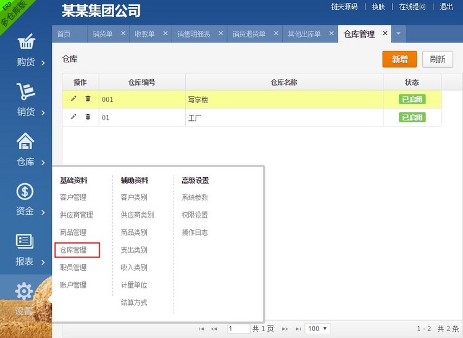Open the page size dropdown showing 100
Image resolution: width=463 pixels, height=338 pixels.
tap(318, 329)
